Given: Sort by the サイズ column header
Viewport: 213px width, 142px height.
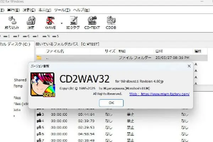Looking at the screenshot, I should coord(110,51).
